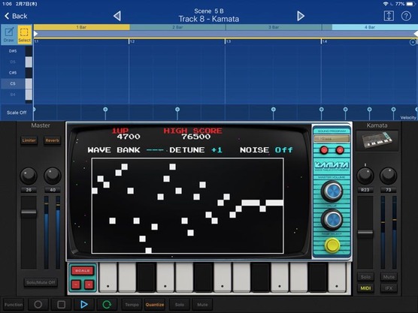The height and width of the screenshot is (313, 418).
Task: Open the Tempo settings
Action: tap(132, 305)
